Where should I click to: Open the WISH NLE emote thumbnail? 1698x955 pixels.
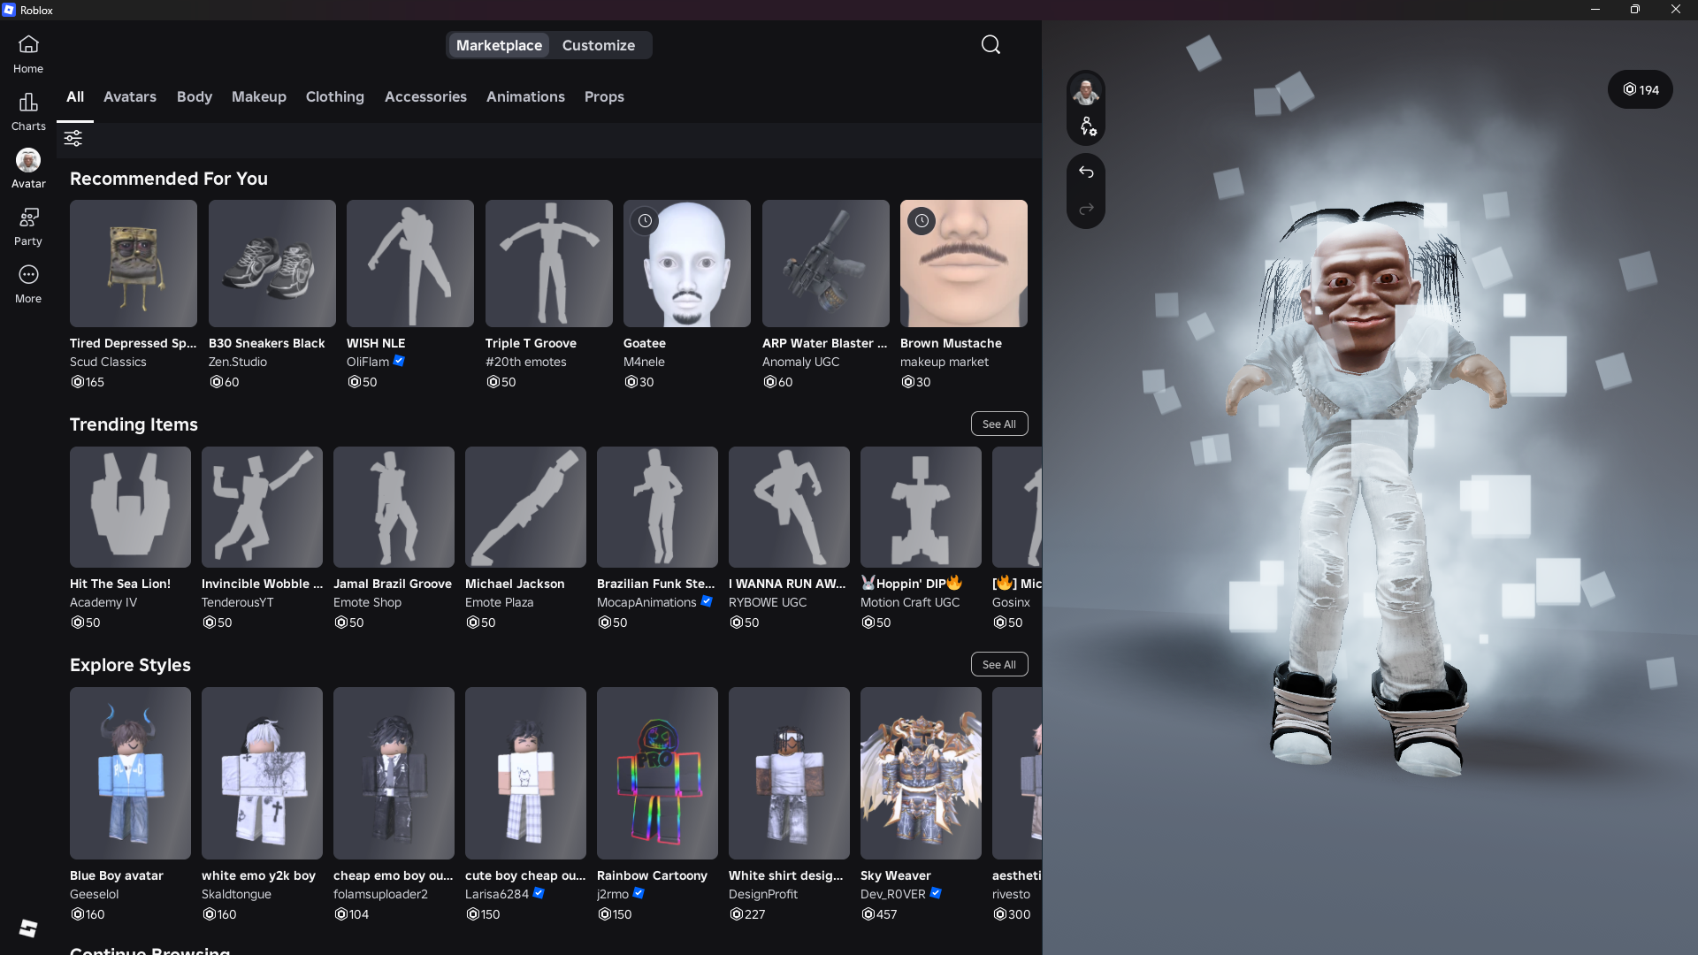tap(410, 264)
